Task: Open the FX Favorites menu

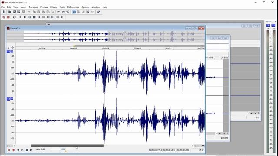Action: click(73, 7)
